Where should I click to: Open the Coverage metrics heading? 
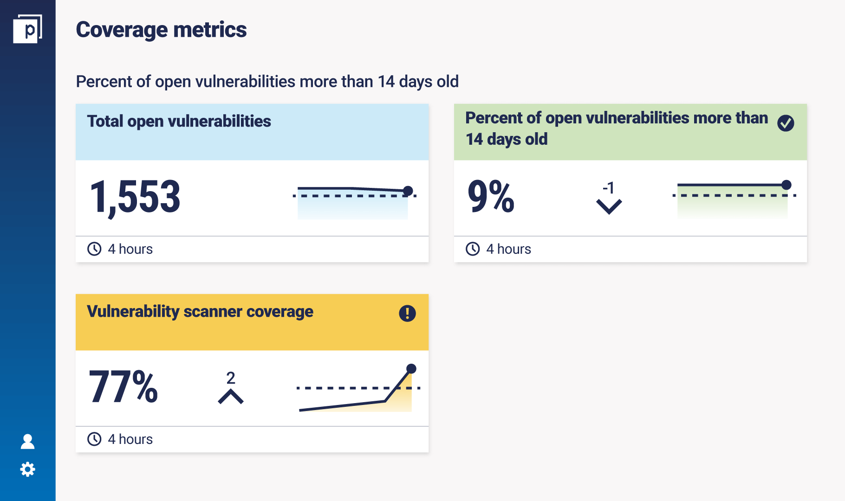(x=162, y=30)
